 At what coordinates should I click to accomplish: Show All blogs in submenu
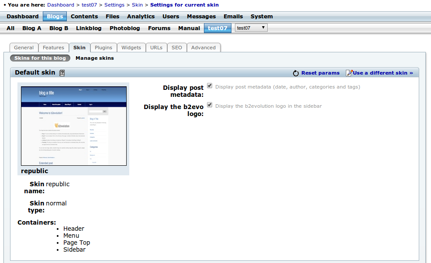click(10, 28)
